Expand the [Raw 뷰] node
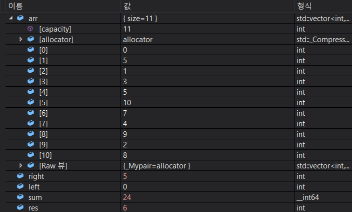This screenshot has height=212, width=352. click(x=21, y=166)
